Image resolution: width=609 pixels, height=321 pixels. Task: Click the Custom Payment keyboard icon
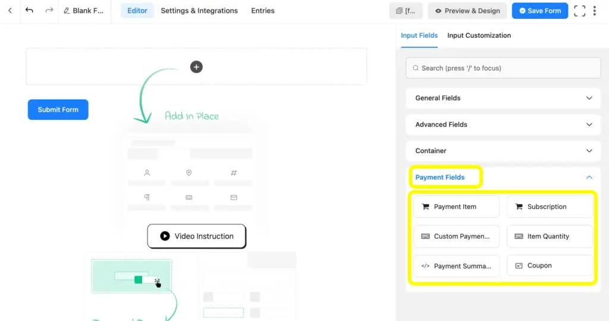pos(425,236)
